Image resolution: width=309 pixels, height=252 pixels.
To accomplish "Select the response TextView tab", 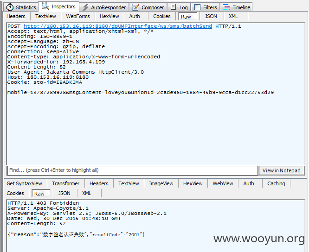I will point(129,183).
